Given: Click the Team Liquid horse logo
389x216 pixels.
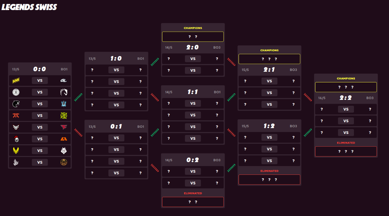Looking at the screenshot, I should point(64,92).
